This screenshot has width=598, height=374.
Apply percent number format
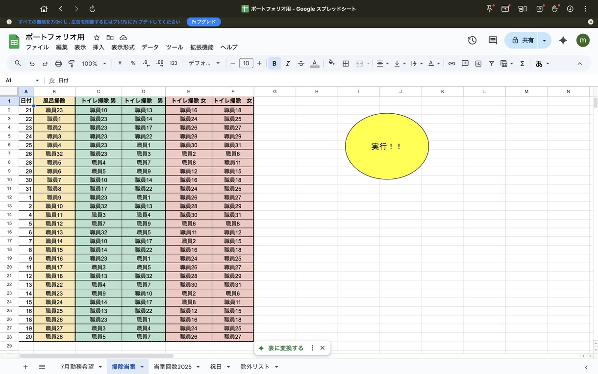pyautogui.click(x=133, y=63)
